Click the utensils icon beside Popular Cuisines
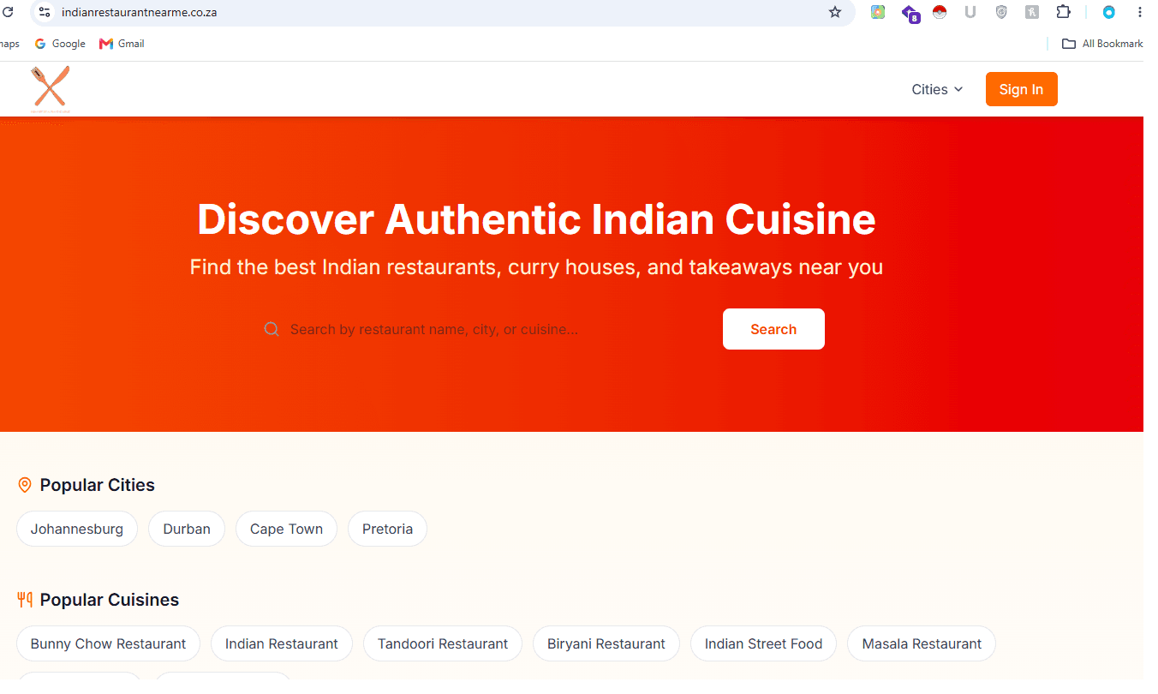The width and height of the screenshot is (1158, 694). tap(25, 600)
